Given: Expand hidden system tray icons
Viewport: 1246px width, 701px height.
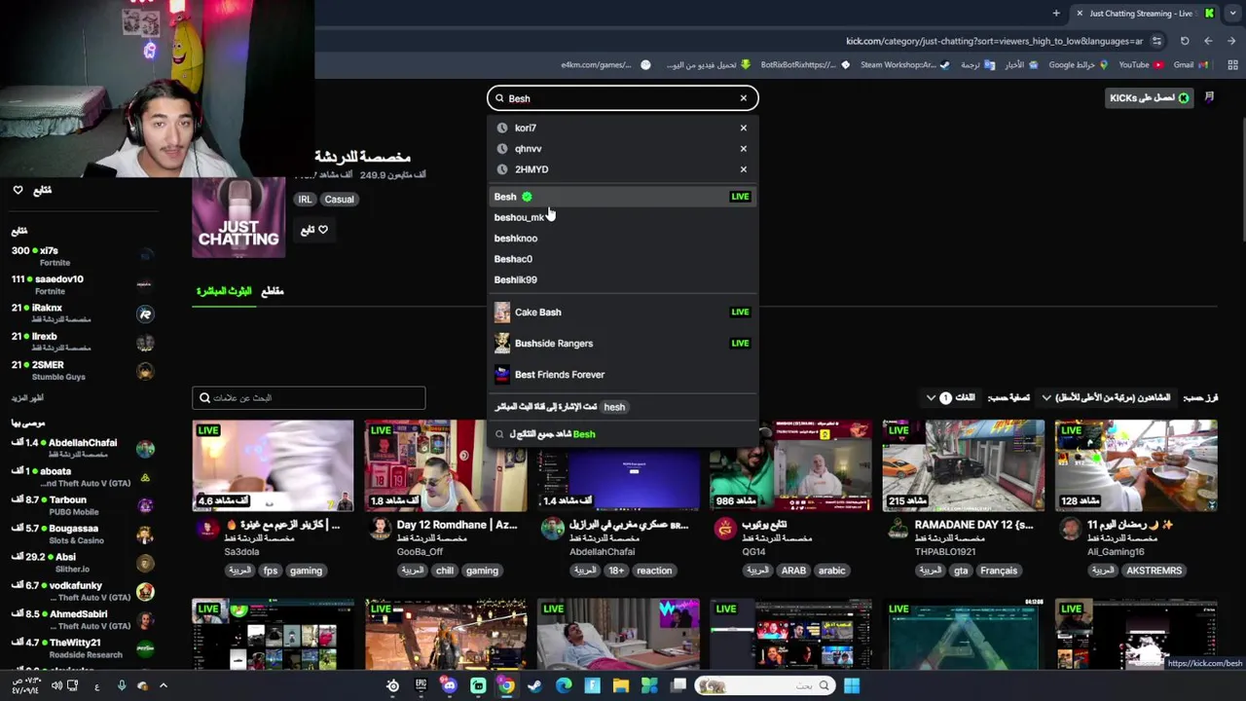Looking at the screenshot, I should (x=163, y=685).
